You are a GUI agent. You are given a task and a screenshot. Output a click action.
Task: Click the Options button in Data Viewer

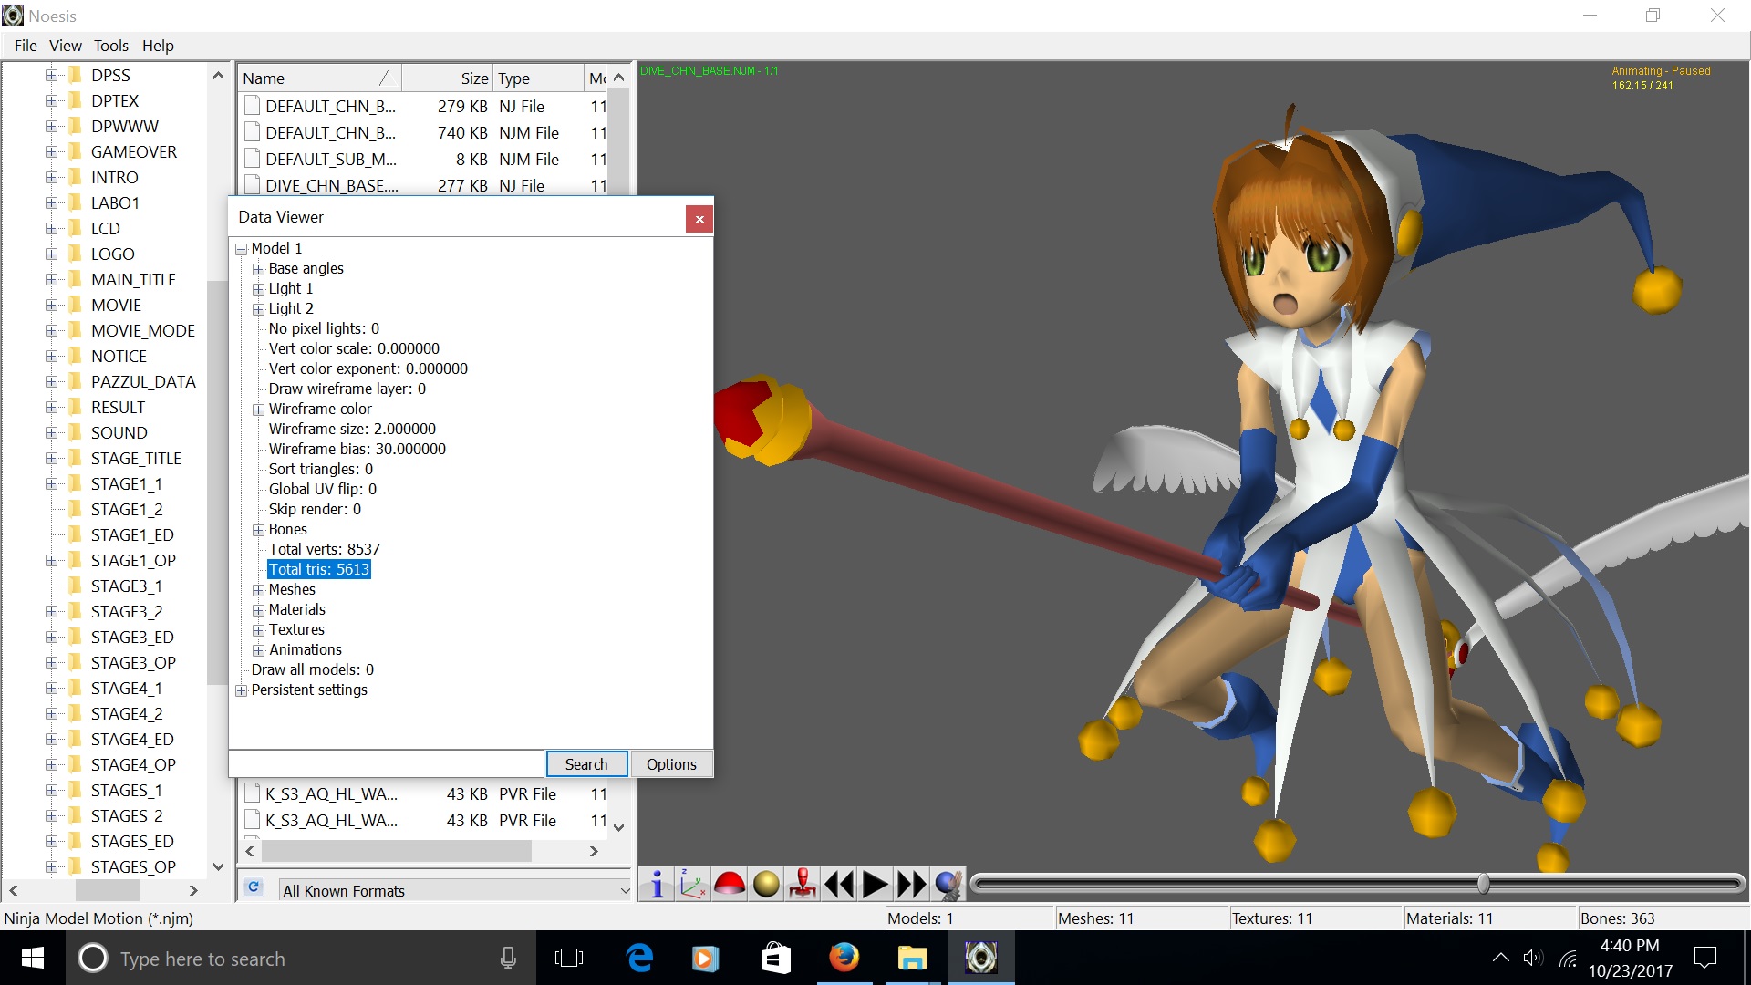[671, 764]
